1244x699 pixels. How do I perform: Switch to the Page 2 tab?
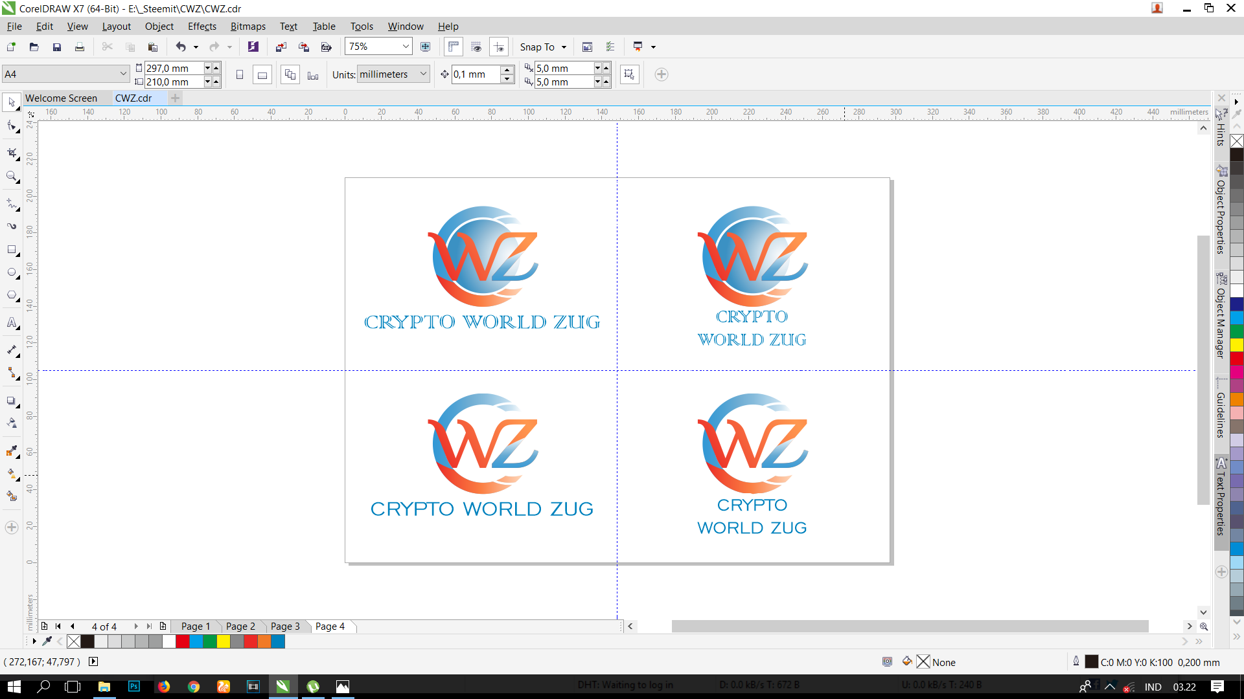click(x=240, y=626)
